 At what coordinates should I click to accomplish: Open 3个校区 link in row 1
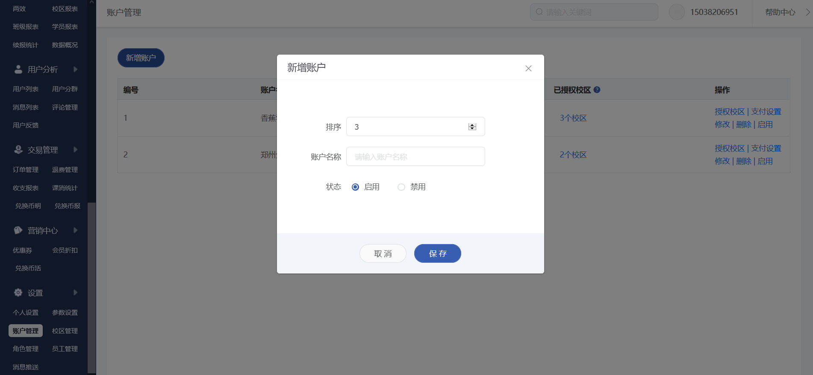click(573, 118)
